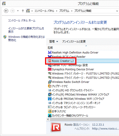Click コントロール パネル breadcrumb
The image size is (119, 136).
(x=44, y=11)
